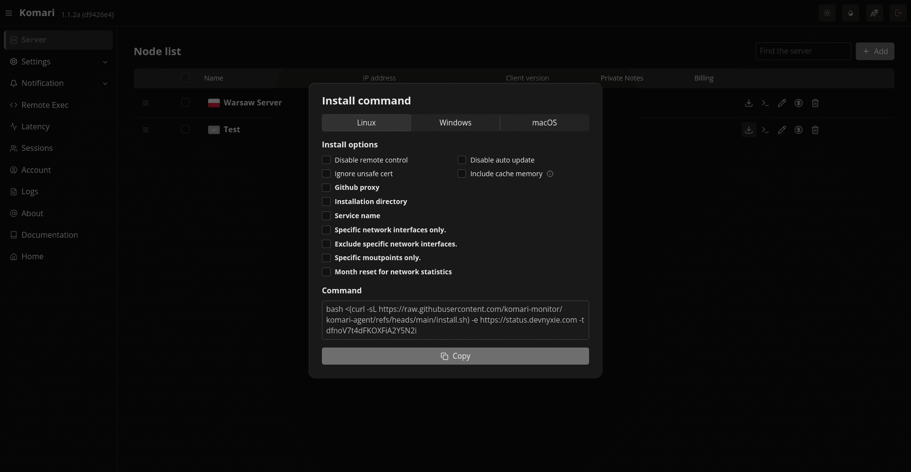The height and width of the screenshot is (472, 911).
Task: Check the Github proxy option
Action: pyautogui.click(x=326, y=188)
